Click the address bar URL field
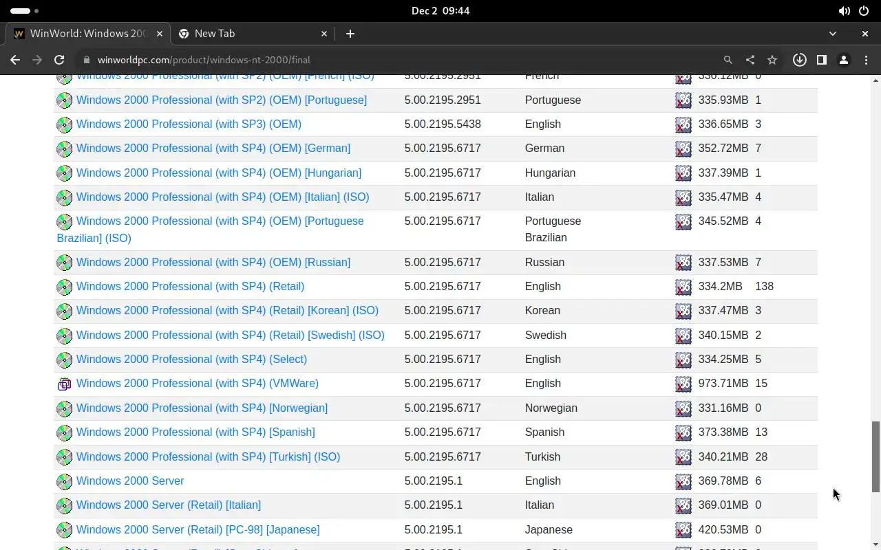The image size is (881, 550). pyautogui.click(x=399, y=60)
